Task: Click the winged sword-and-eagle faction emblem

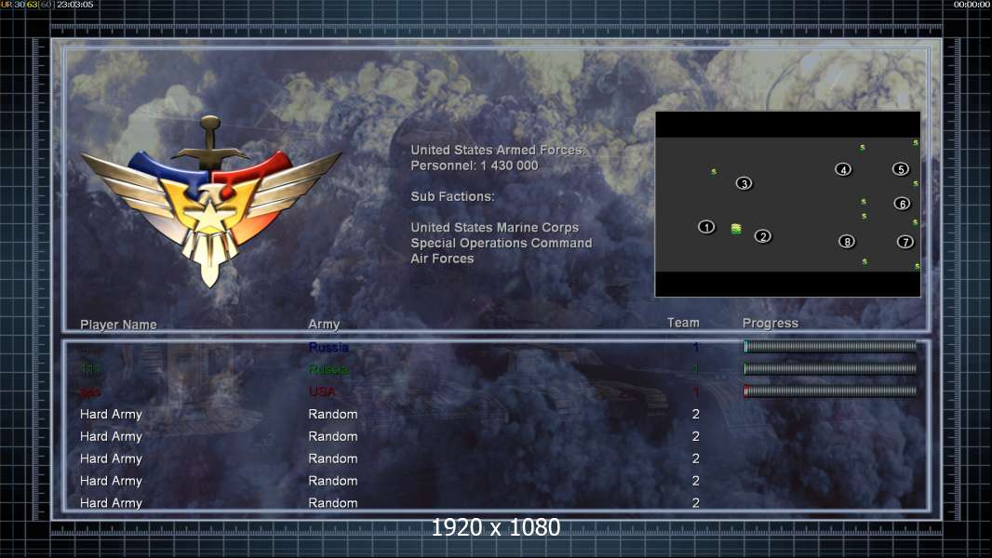Action: point(210,202)
